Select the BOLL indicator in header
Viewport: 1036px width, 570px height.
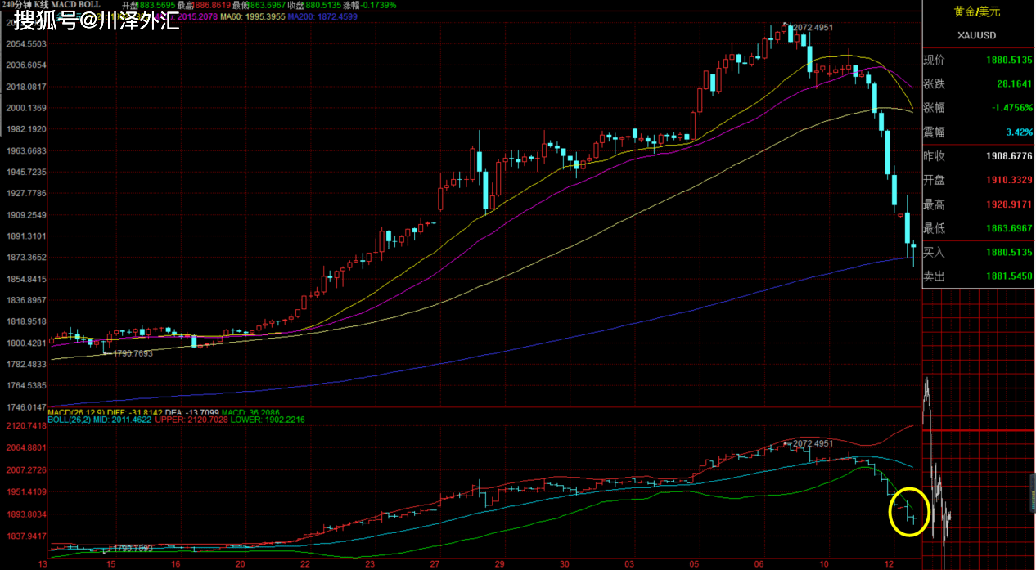(x=90, y=5)
